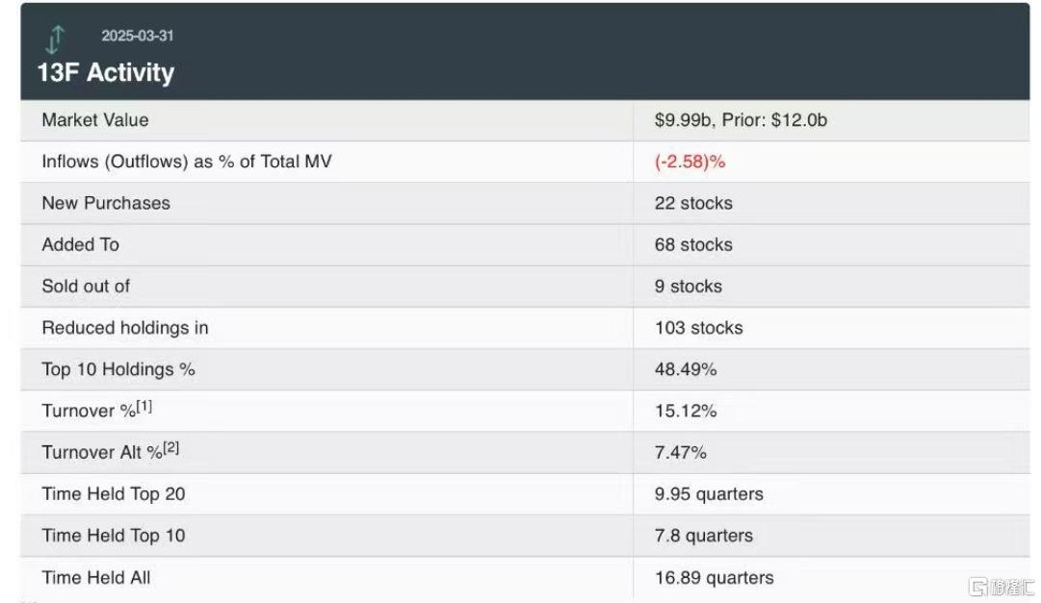Select the New Purchases row
Screen dimensions: 1041x603
525,203
